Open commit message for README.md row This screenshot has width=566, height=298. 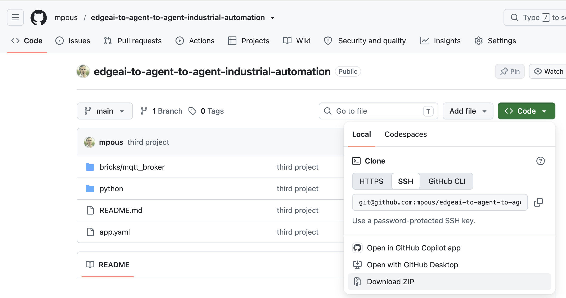pos(298,210)
